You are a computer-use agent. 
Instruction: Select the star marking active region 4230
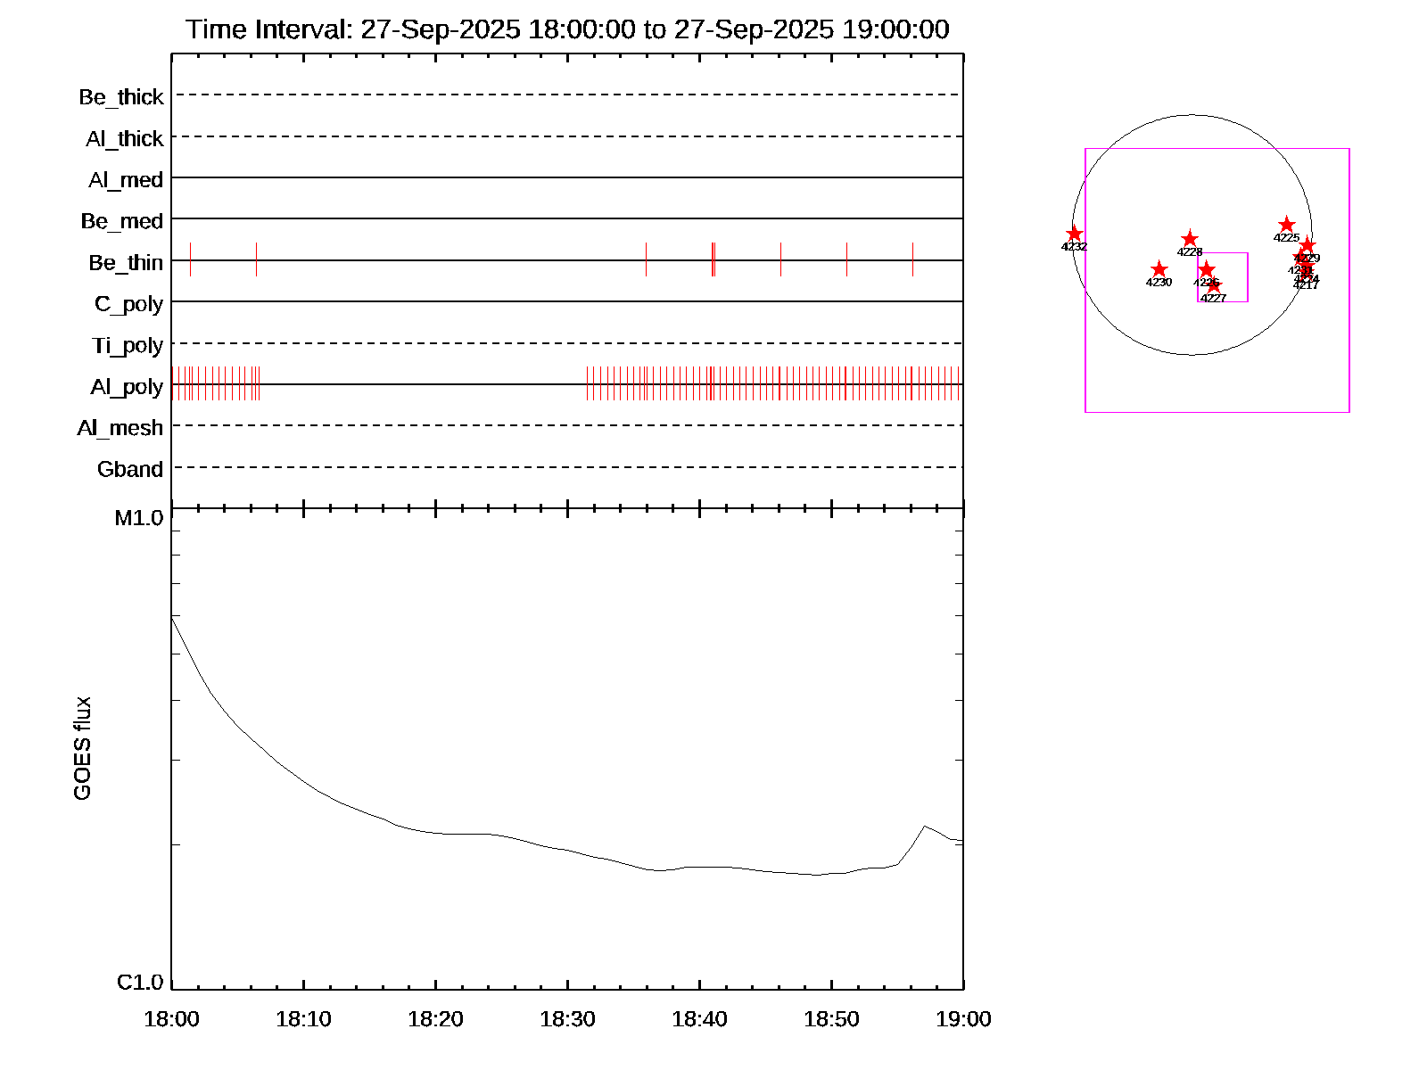[1159, 269]
